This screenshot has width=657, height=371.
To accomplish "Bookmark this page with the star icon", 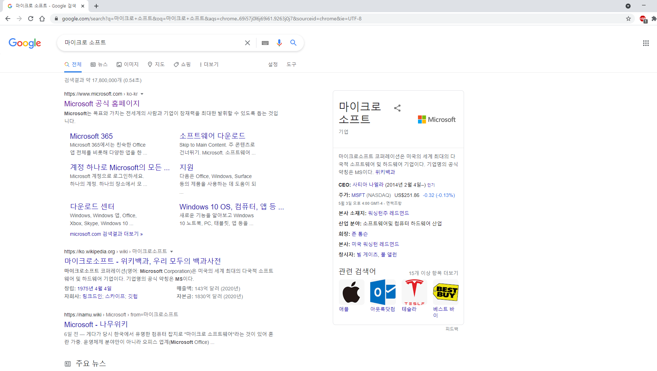I will 628,19.
